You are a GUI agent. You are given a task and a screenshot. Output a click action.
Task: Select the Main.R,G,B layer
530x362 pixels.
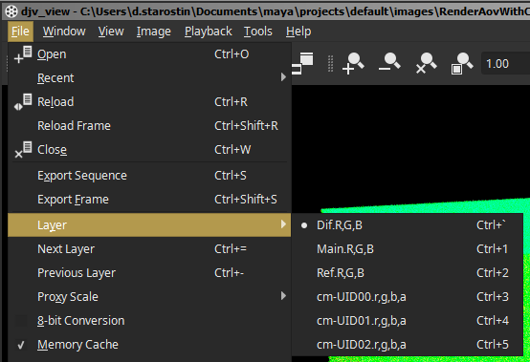(407, 249)
